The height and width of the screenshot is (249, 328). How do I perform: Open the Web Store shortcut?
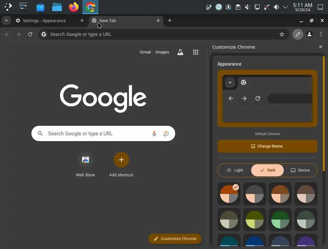[85, 165]
